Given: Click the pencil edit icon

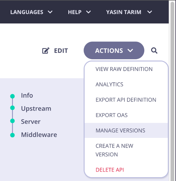Looking at the screenshot, I should tap(46, 51).
